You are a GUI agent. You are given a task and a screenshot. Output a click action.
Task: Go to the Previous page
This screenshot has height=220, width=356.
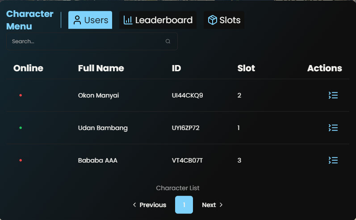tap(149, 204)
